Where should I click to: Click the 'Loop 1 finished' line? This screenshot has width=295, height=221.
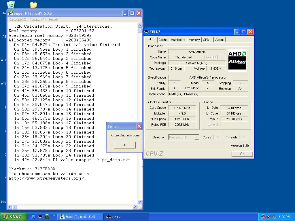pos(53,49)
